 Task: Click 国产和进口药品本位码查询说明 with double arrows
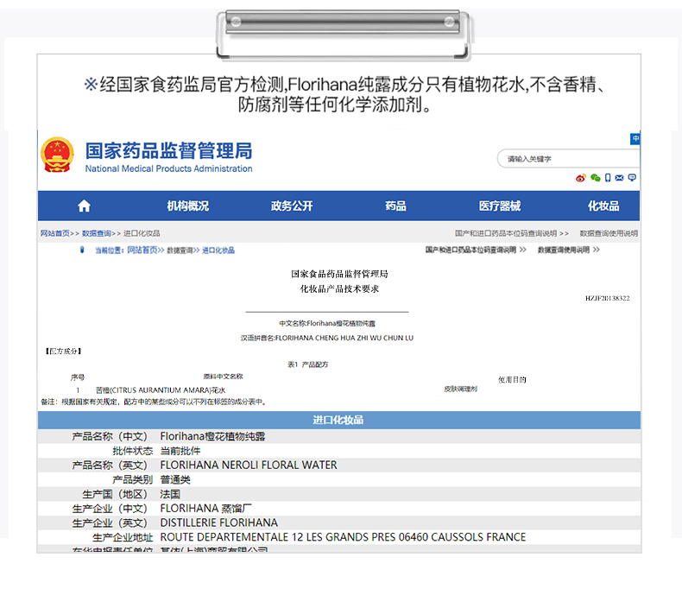pos(476,250)
